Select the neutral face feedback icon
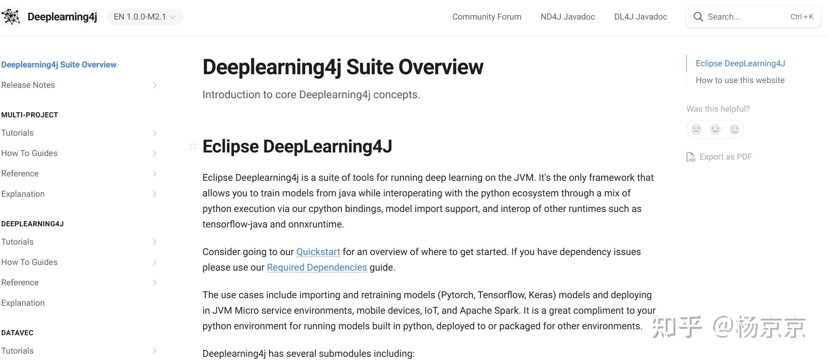Screen dimensions: 827x360 [715, 129]
